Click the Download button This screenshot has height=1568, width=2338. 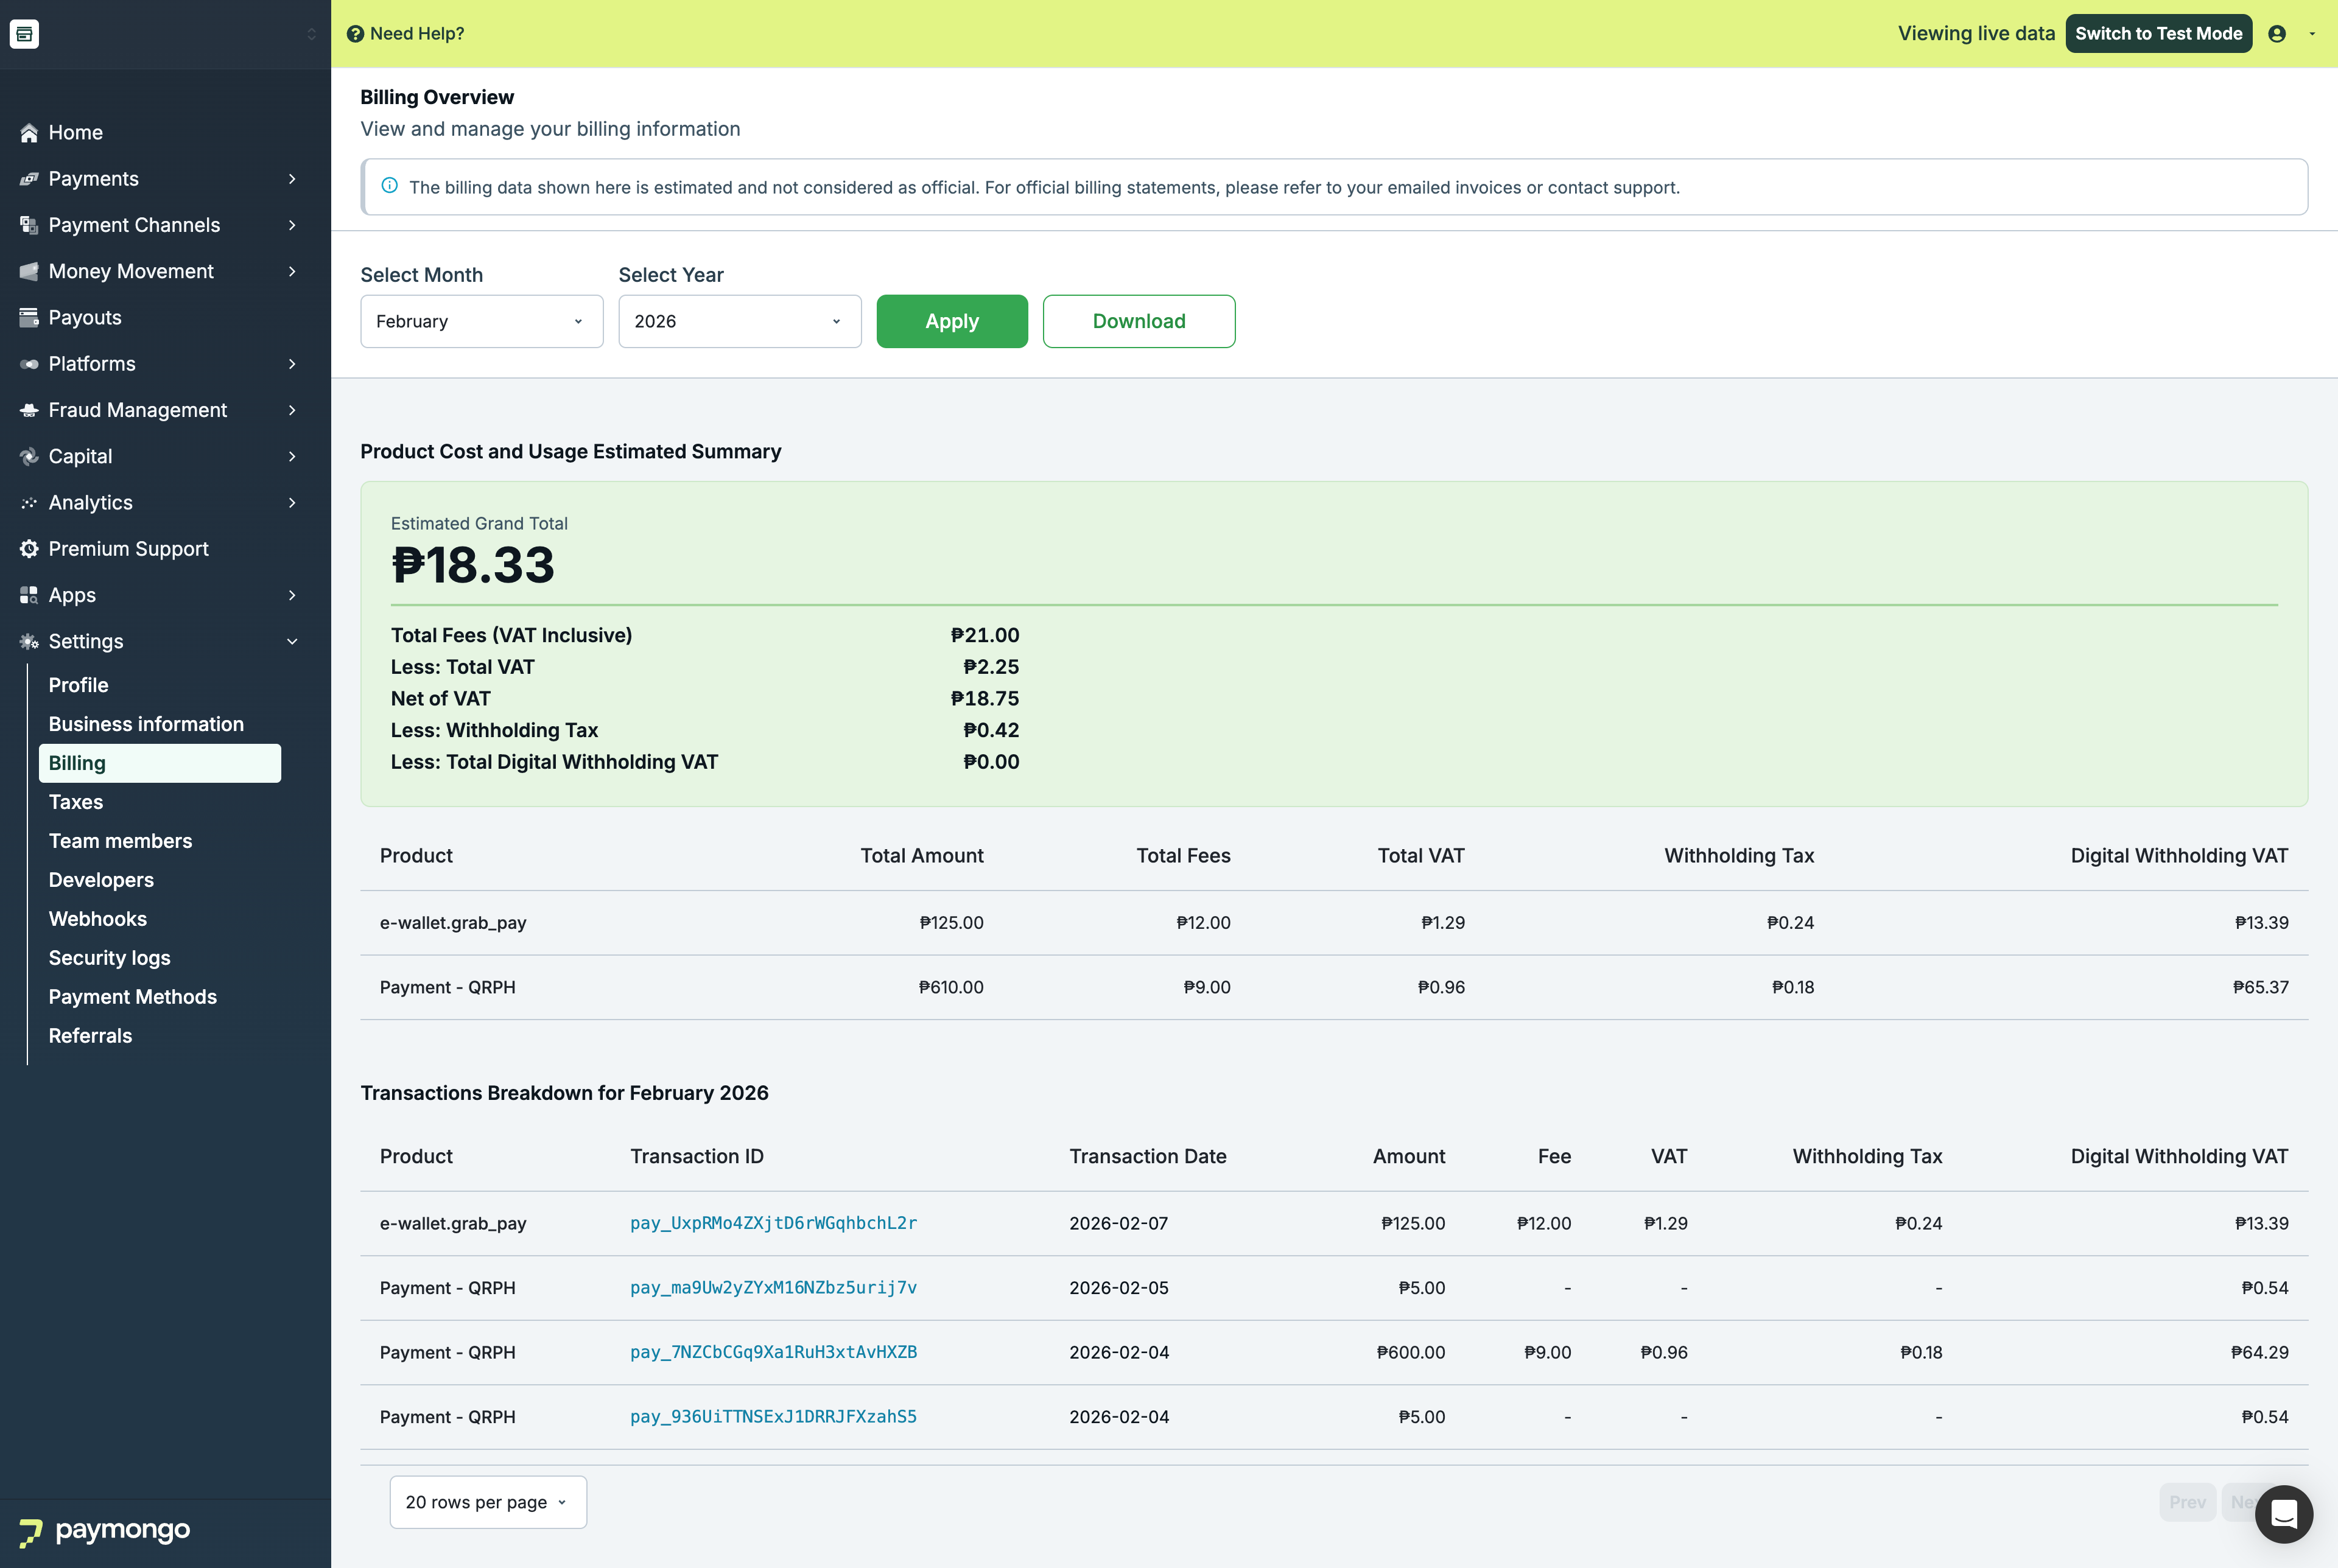(1138, 321)
